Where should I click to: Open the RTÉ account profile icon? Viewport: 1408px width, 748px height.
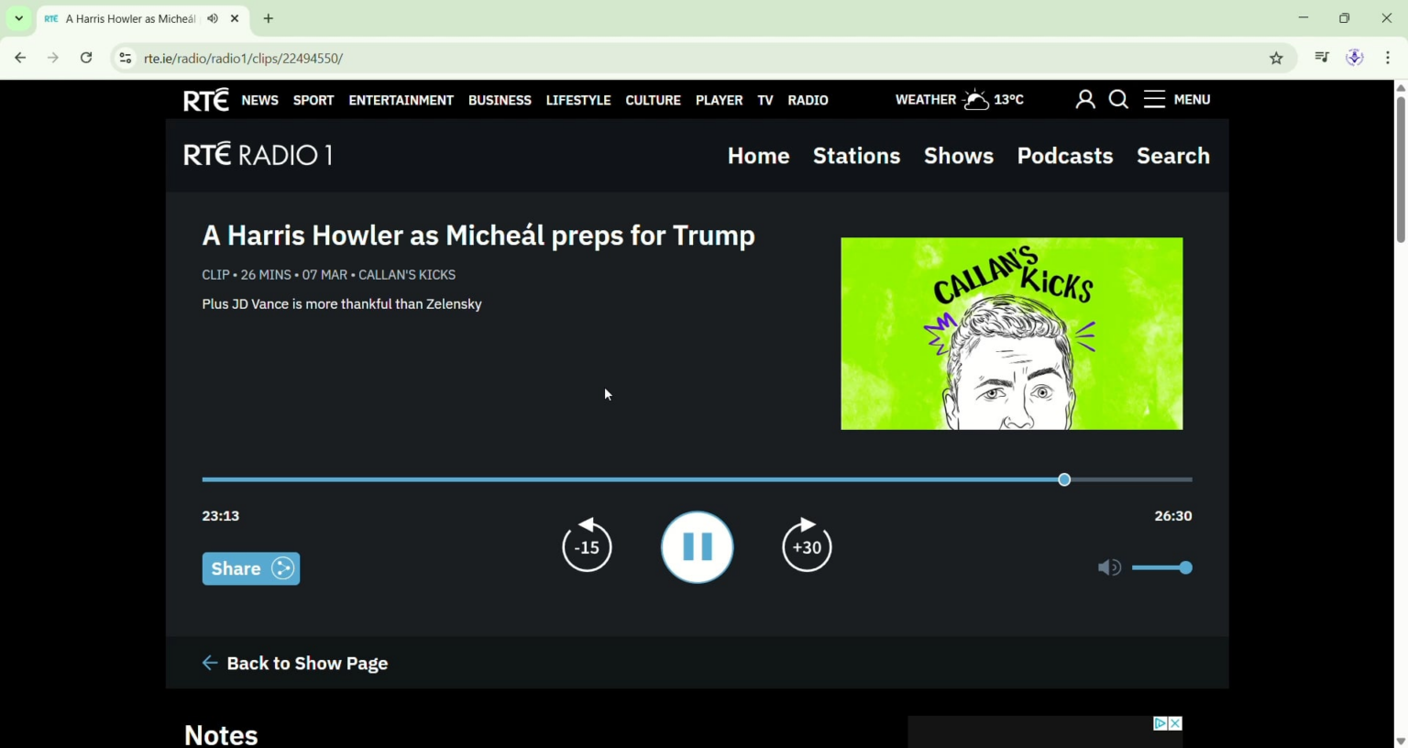pos(1085,100)
